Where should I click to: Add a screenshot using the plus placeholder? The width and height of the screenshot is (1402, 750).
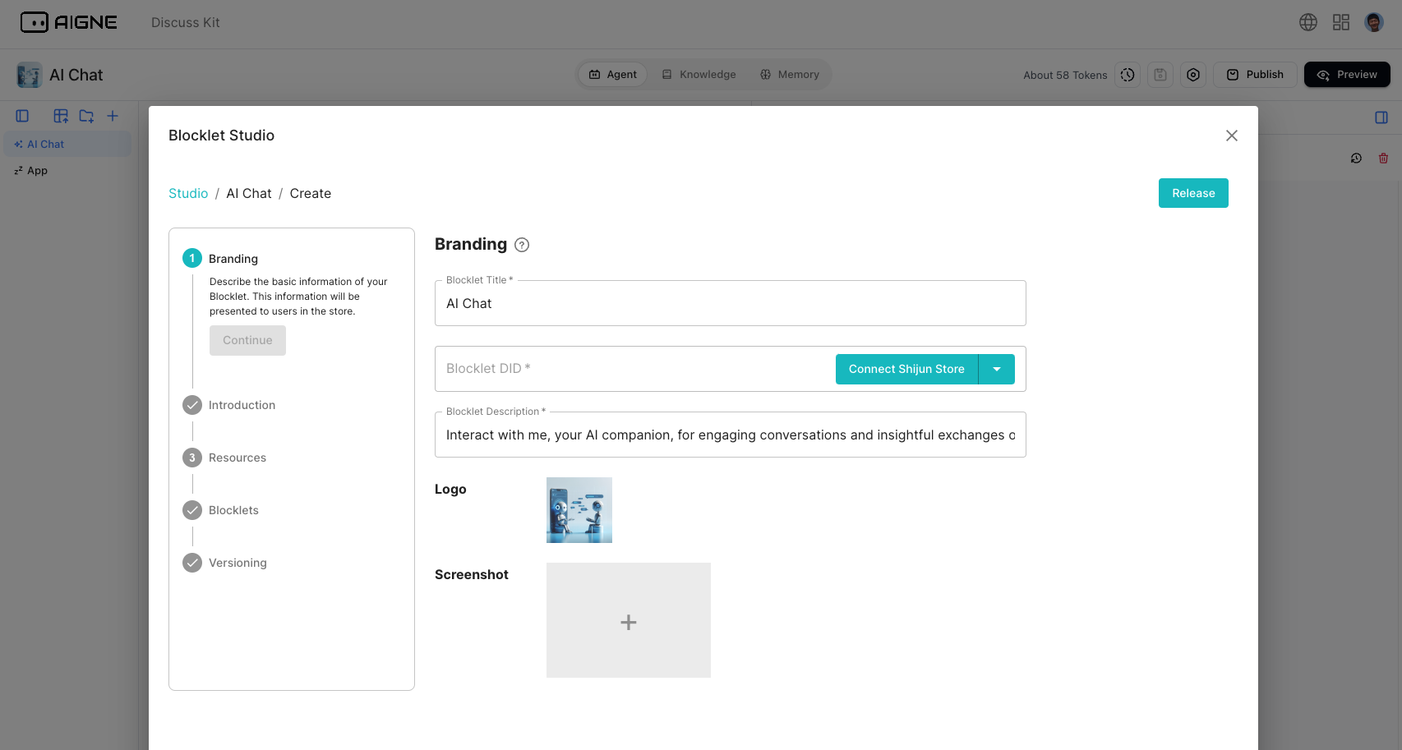click(x=628, y=620)
